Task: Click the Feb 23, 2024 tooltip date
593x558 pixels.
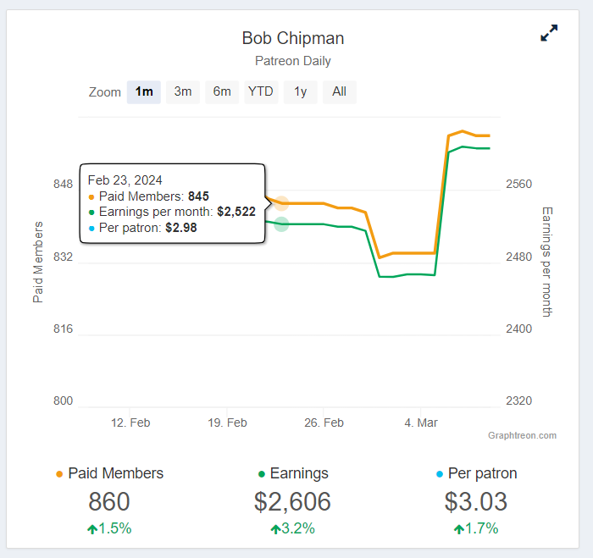Action: pyautogui.click(x=125, y=180)
